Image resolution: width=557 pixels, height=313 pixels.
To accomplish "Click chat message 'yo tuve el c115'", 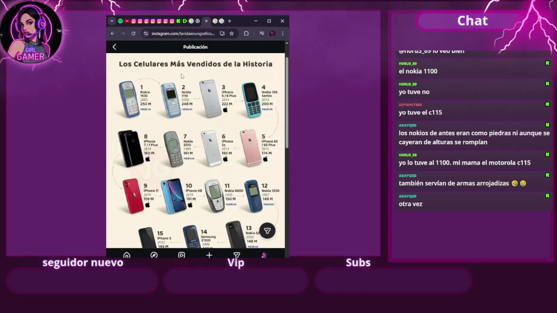I will 420,113.
